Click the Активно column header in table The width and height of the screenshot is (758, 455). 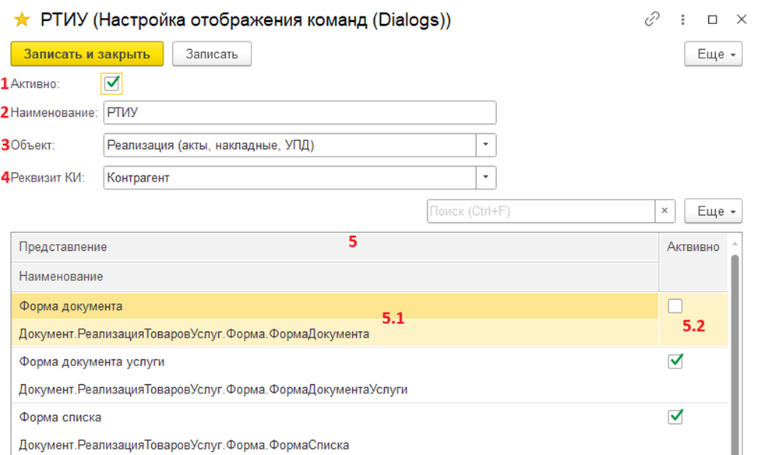[x=693, y=246]
